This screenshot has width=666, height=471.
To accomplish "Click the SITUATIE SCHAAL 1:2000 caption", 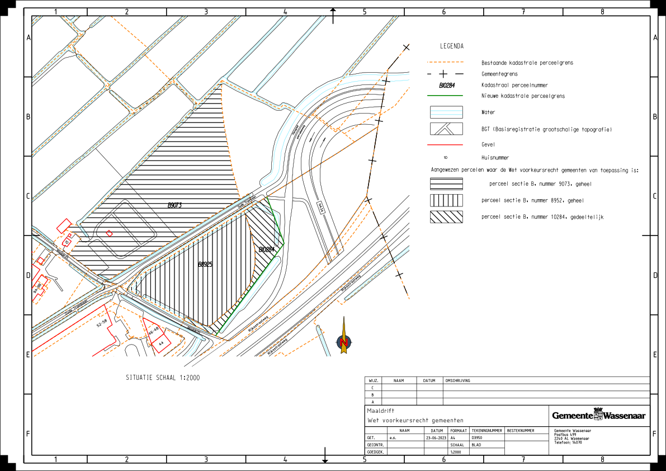I will (x=163, y=378).
